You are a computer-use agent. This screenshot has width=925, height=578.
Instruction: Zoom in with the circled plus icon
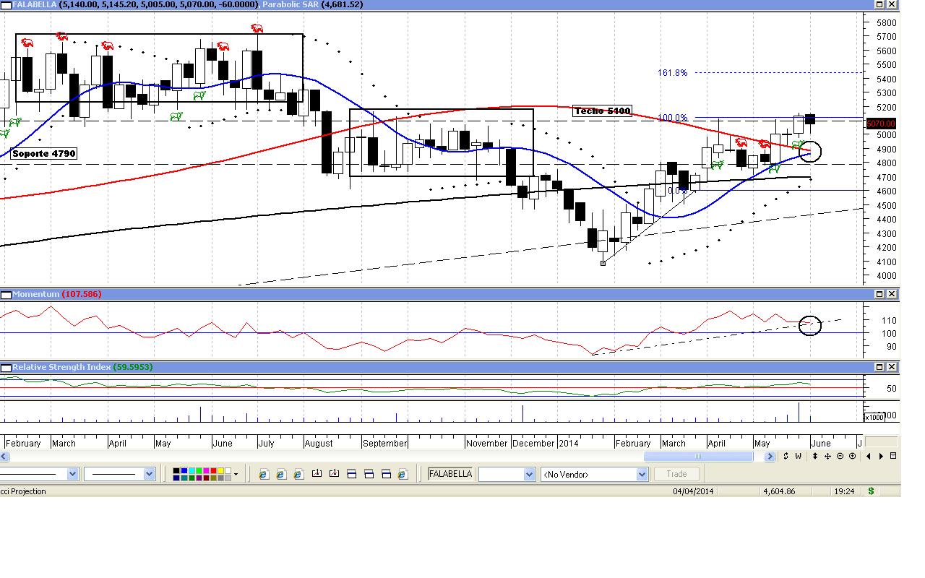point(852,456)
